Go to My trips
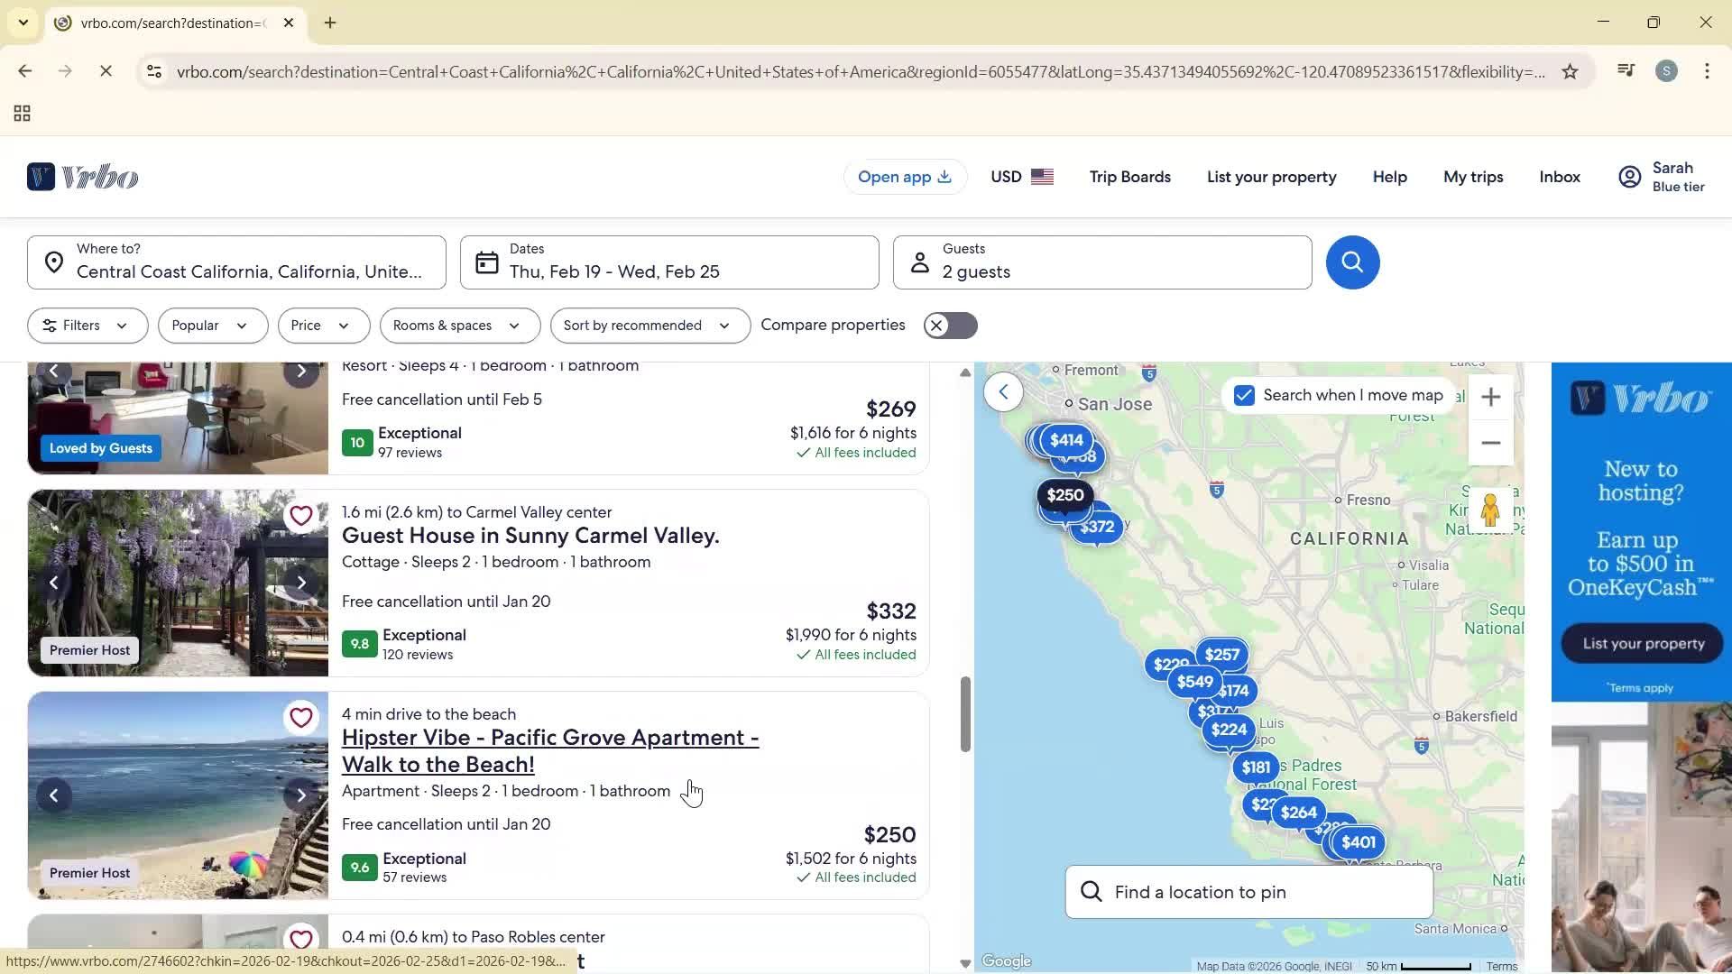The width and height of the screenshot is (1732, 974). point(1472,177)
